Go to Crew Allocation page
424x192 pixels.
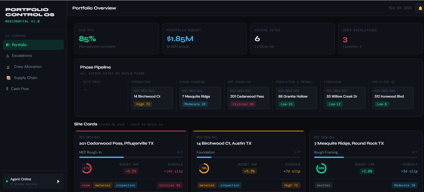(x=27, y=67)
